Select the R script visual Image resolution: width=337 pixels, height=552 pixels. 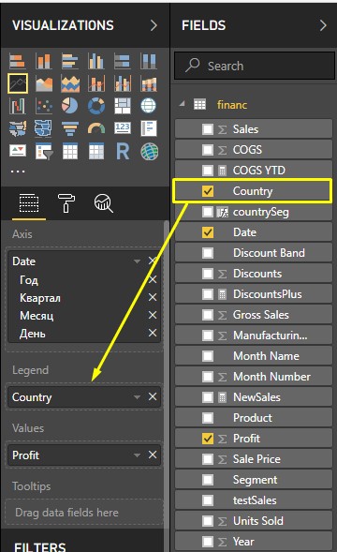123,152
